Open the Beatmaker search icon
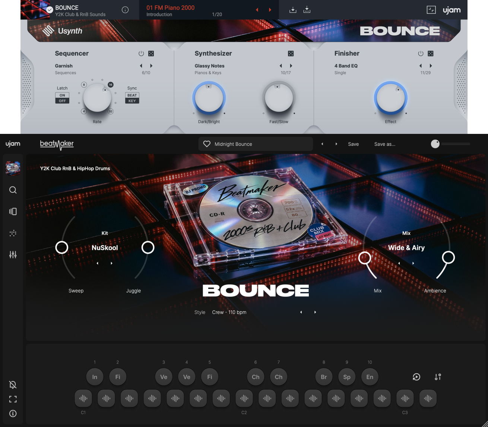This screenshot has width=488, height=427. pyautogui.click(x=13, y=190)
